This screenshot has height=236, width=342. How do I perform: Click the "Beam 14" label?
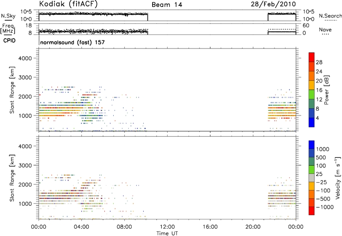pyautogui.click(x=167, y=5)
